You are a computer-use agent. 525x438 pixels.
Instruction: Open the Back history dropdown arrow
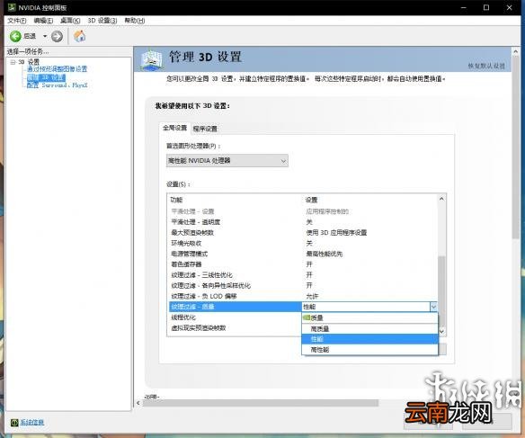(x=45, y=36)
